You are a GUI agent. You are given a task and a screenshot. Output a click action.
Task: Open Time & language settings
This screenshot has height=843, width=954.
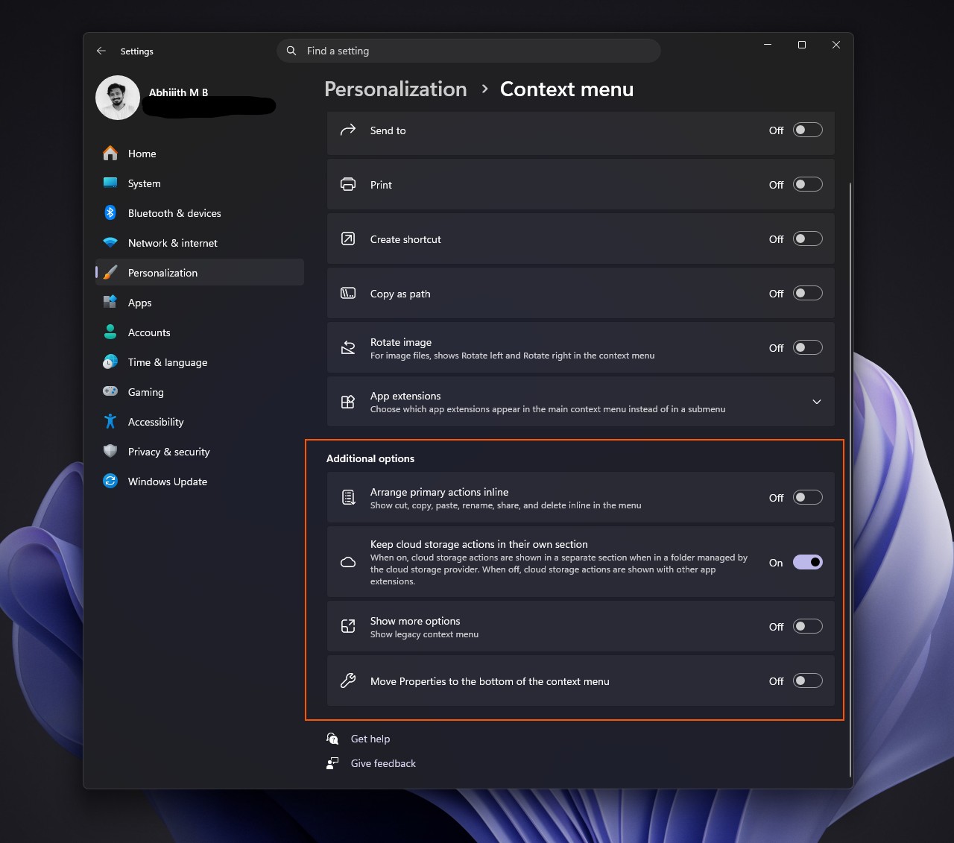[200, 361]
